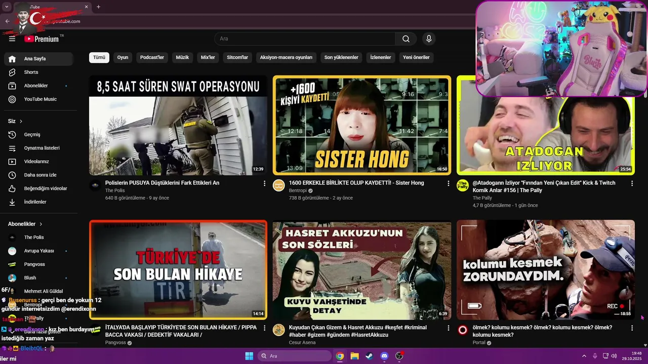Play kolumu kesmek ZORUNDAYDIM thumbnail
This screenshot has width=648, height=364.
click(x=546, y=270)
